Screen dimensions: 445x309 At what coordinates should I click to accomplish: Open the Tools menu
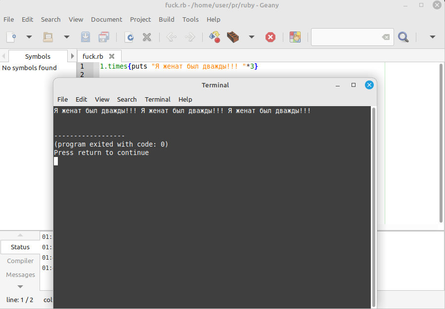coord(190,20)
